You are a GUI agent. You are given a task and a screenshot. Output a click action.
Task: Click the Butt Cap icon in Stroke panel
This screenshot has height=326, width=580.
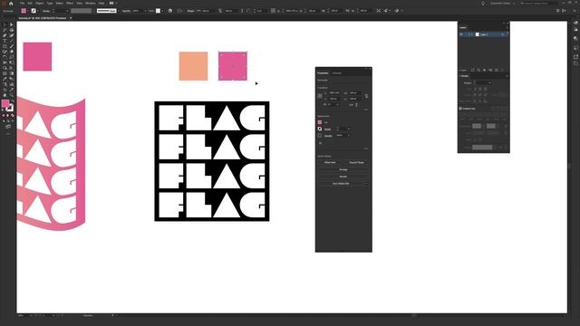point(475,89)
